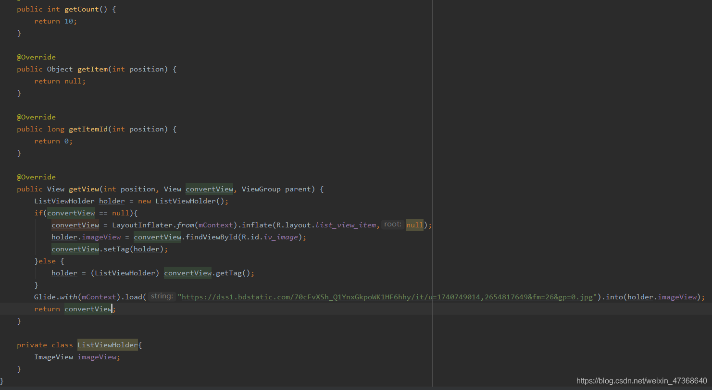This screenshot has width=712, height=390.
Task: Click the Glide class name
Action: coord(45,297)
